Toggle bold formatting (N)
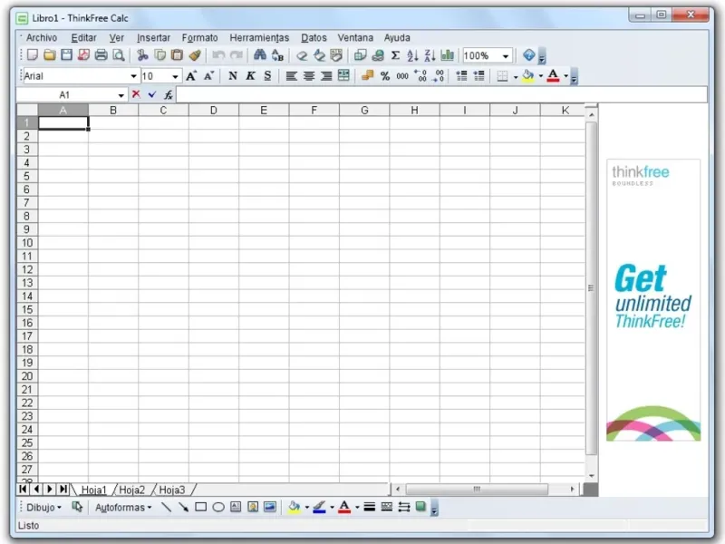This screenshot has width=725, height=544. coord(233,76)
